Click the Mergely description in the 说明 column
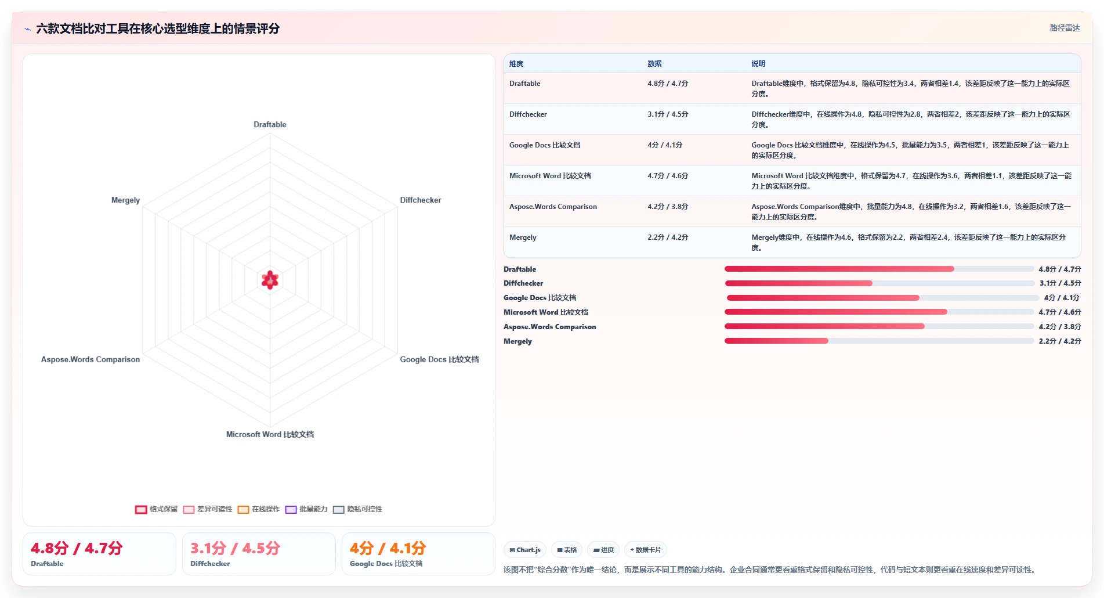This screenshot has width=1104, height=598. click(x=908, y=243)
